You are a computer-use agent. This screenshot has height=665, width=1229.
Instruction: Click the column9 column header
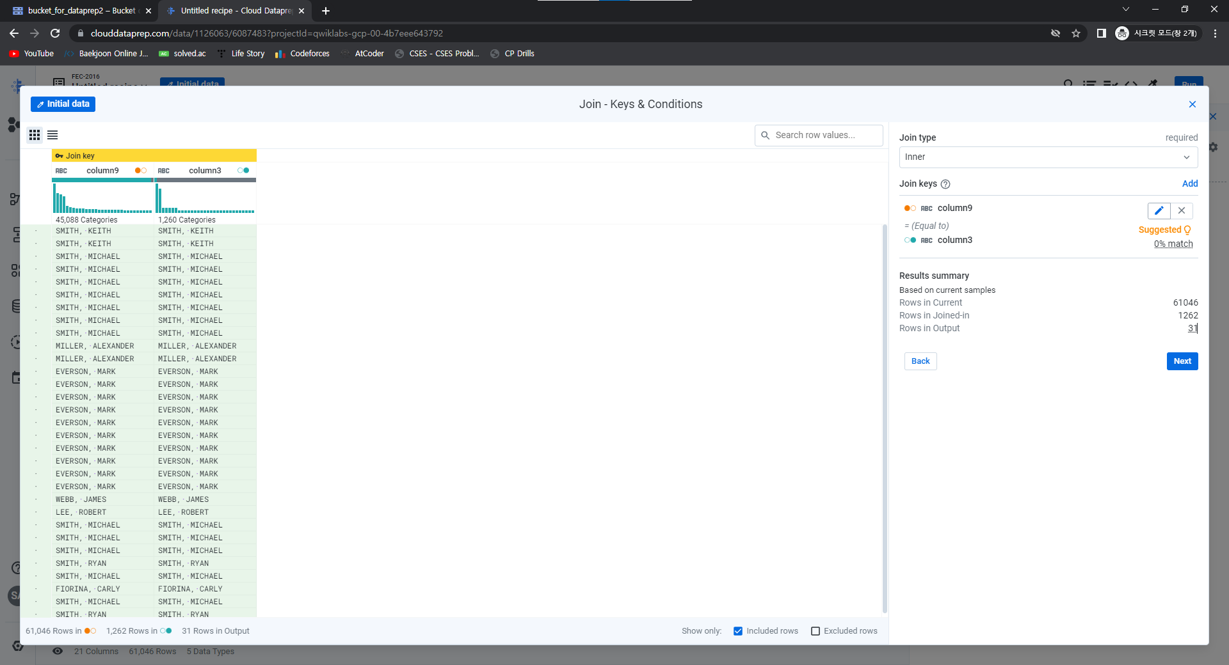pos(102,171)
